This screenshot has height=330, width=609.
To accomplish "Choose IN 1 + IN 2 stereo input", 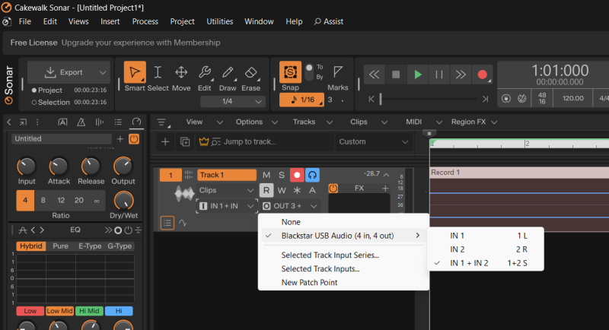I will [469, 263].
